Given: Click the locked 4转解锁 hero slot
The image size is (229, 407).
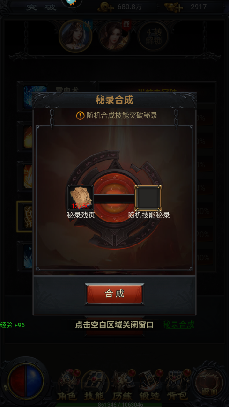Looking at the screenshot, I should point(153,36).
